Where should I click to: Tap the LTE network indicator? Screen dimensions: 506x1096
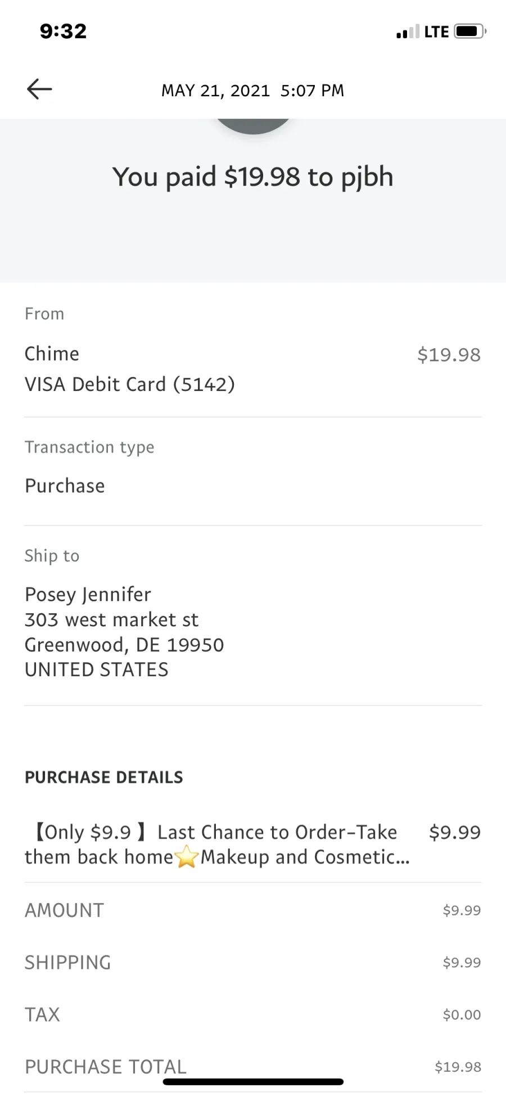pyautogui.click(x=436, y=32)
